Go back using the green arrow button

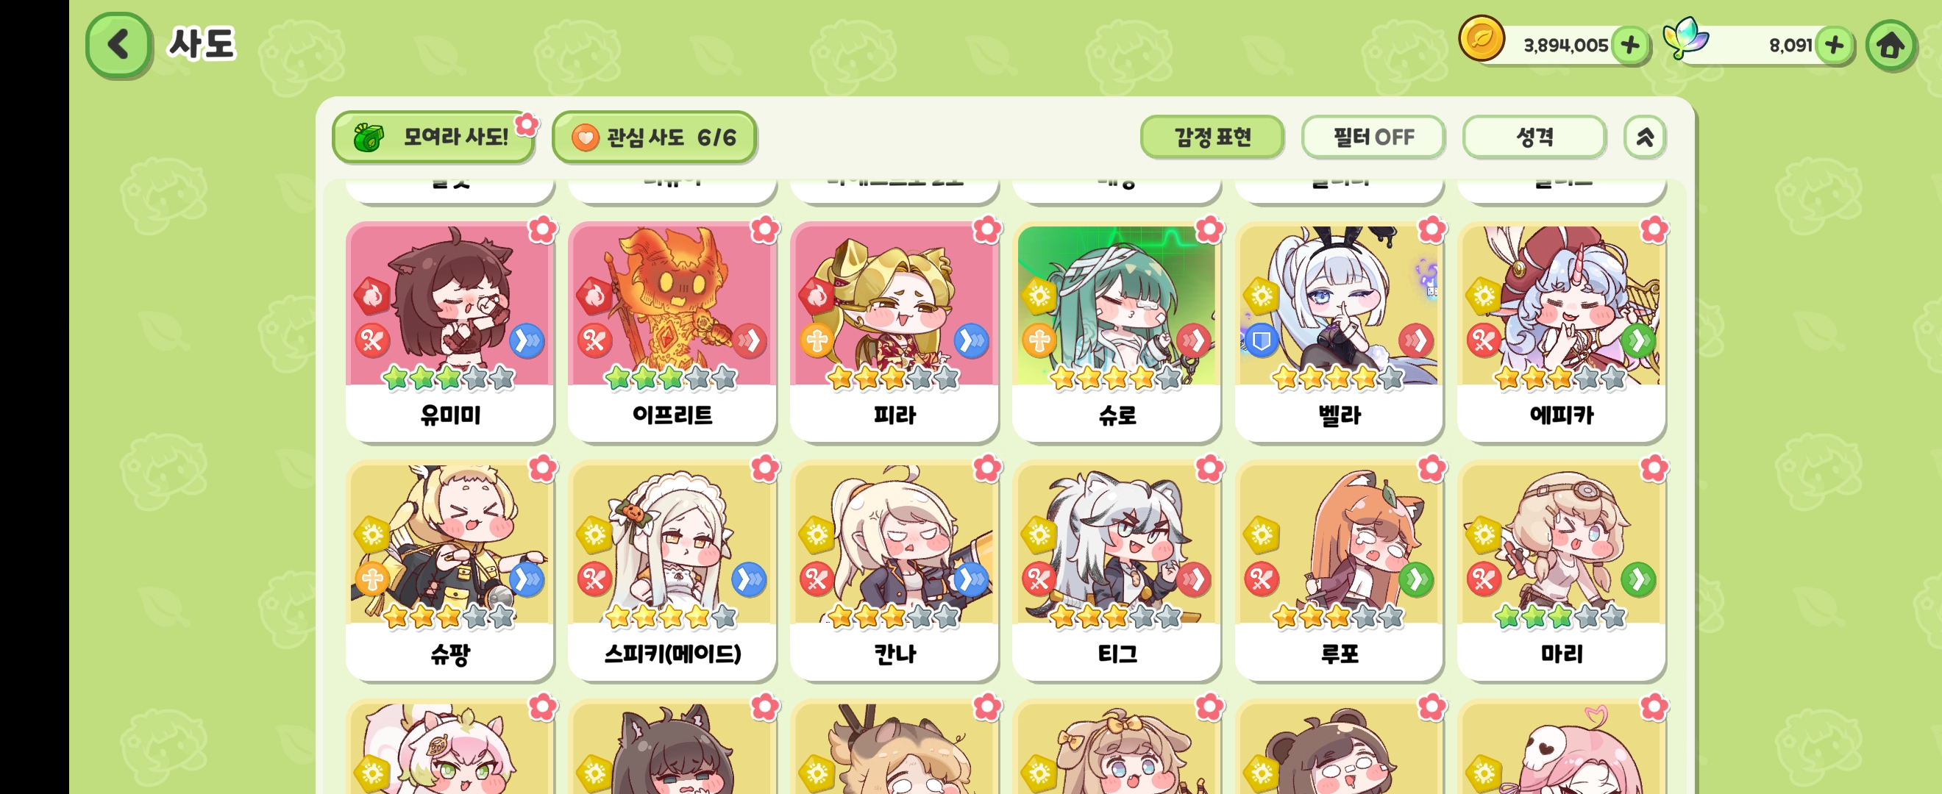click(x=118, y=44)
